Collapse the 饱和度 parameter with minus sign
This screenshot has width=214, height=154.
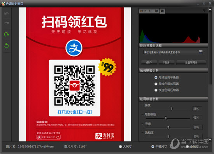(x=142, y=132)
